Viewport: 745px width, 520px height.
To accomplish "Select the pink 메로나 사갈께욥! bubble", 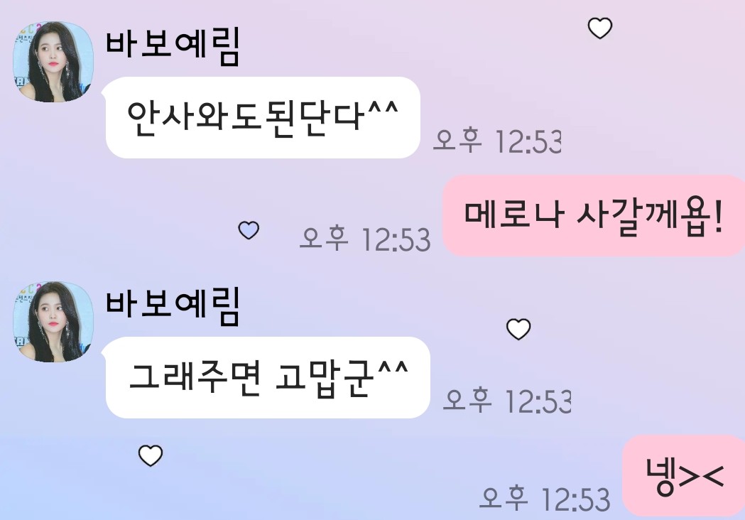I will 594,216.
